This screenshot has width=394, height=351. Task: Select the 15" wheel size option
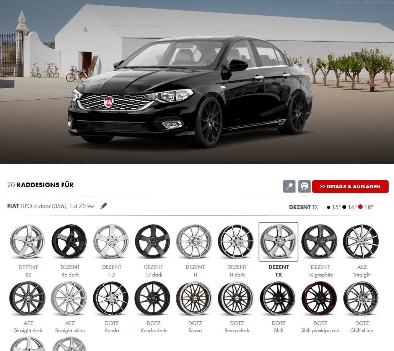coord(333,207)
